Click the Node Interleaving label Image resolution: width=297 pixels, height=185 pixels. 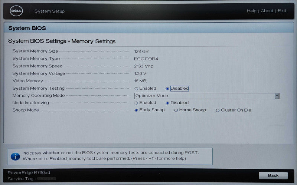tap(31, 103)
